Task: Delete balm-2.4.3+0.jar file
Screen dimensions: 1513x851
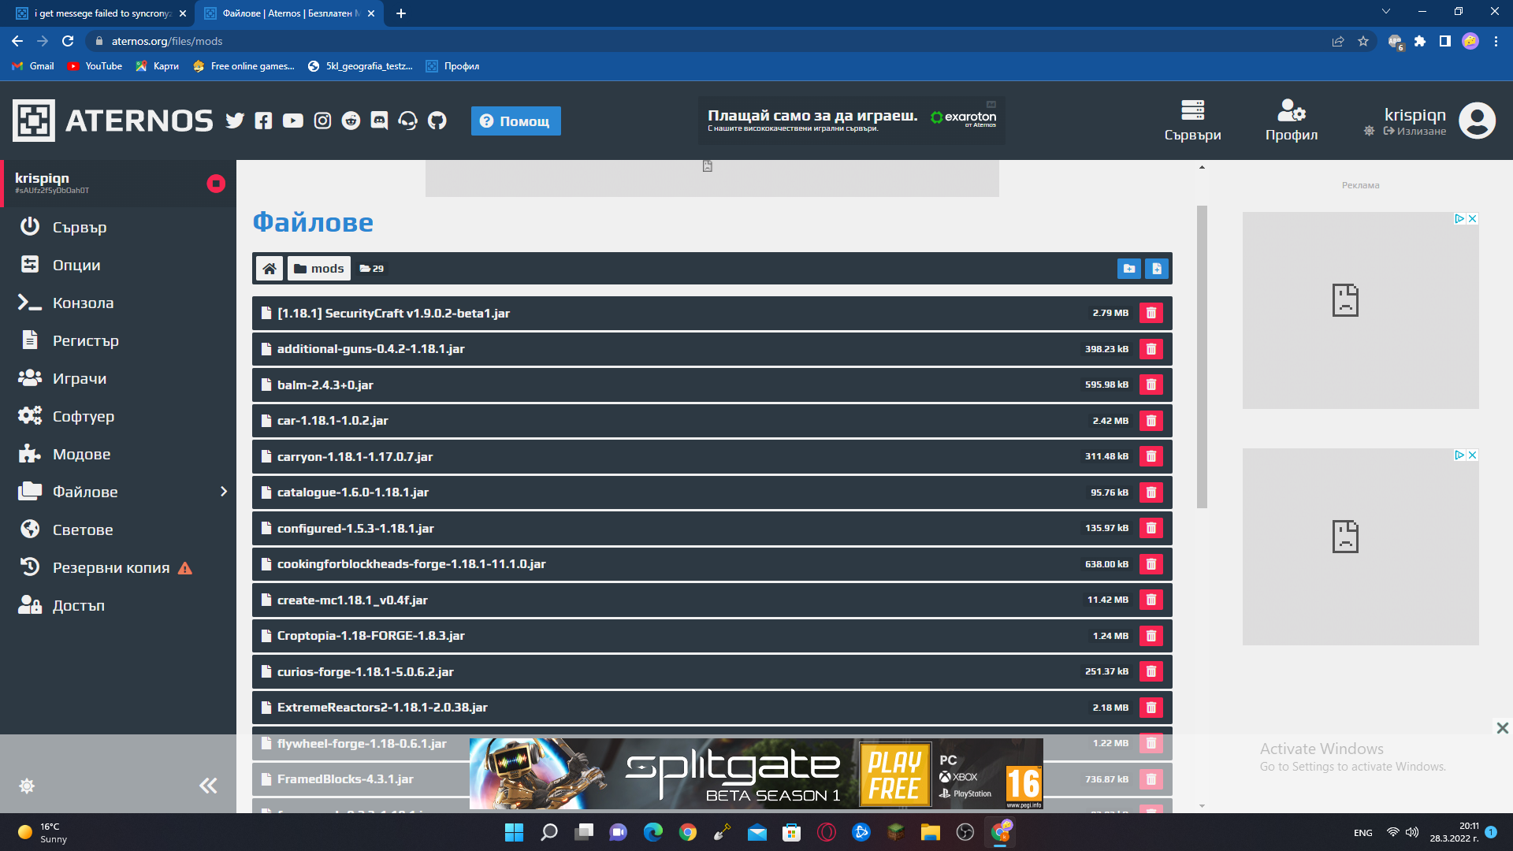Action: point(1151,385)
